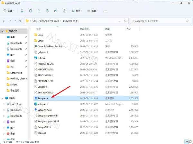193x144 pixels.
Task: Open the three-dot See more menu
Action: 105,11
